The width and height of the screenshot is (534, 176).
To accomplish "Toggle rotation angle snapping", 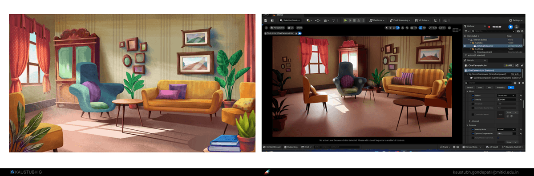I will (420, 28).
